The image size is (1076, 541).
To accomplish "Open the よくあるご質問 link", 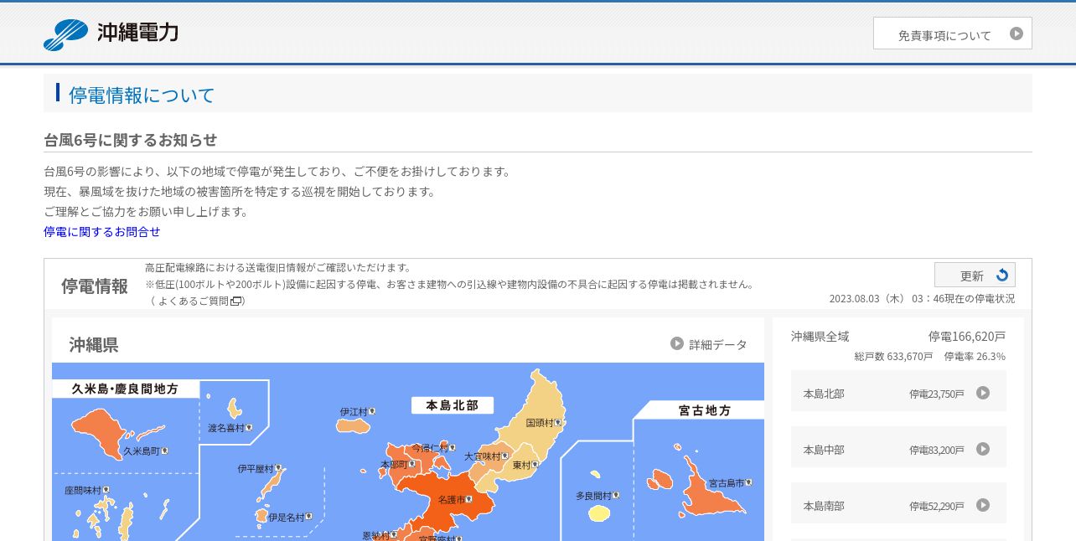I will 193,301.
